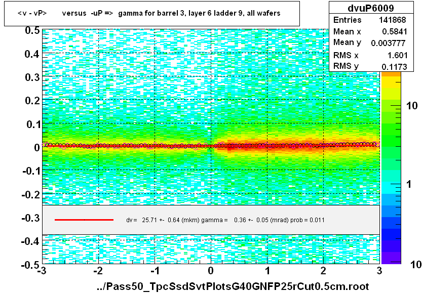Click y-axis label -0.3

(x=31, y=218)
